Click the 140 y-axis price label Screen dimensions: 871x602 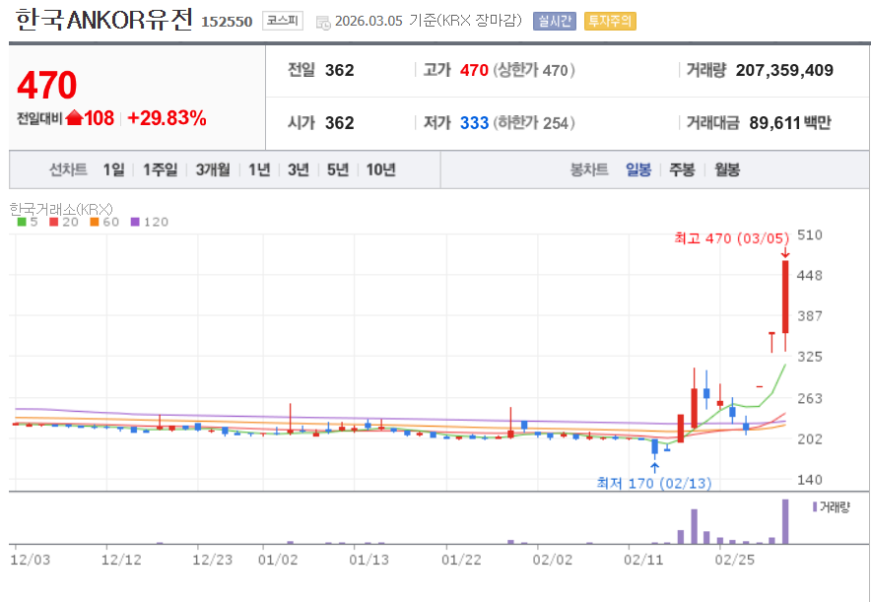[809, 480]
